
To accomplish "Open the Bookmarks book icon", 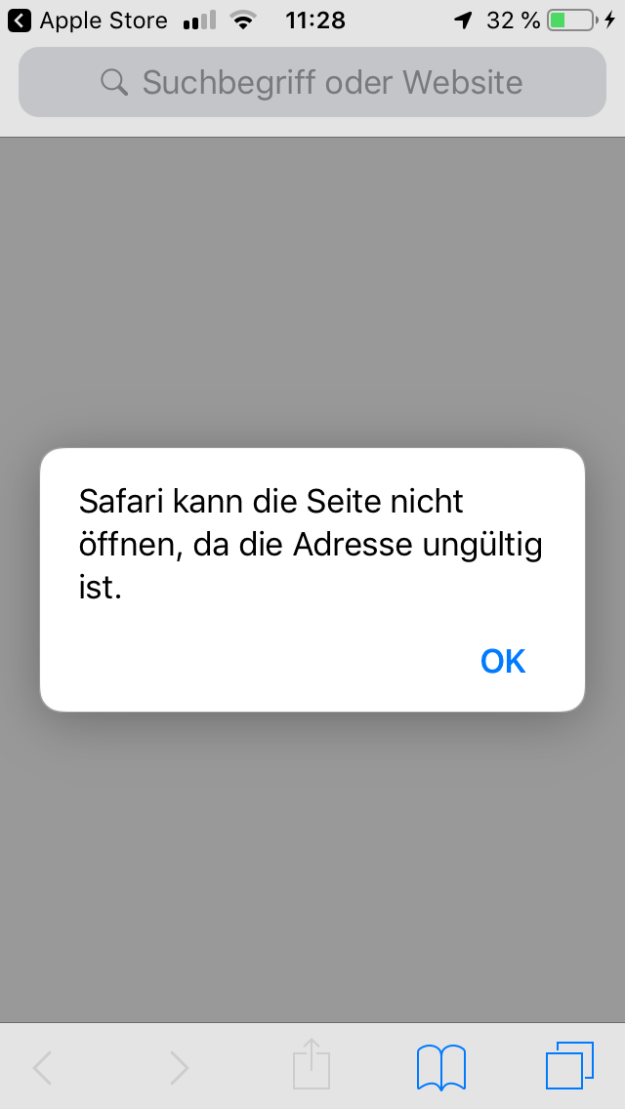I will click(441, 1067).
